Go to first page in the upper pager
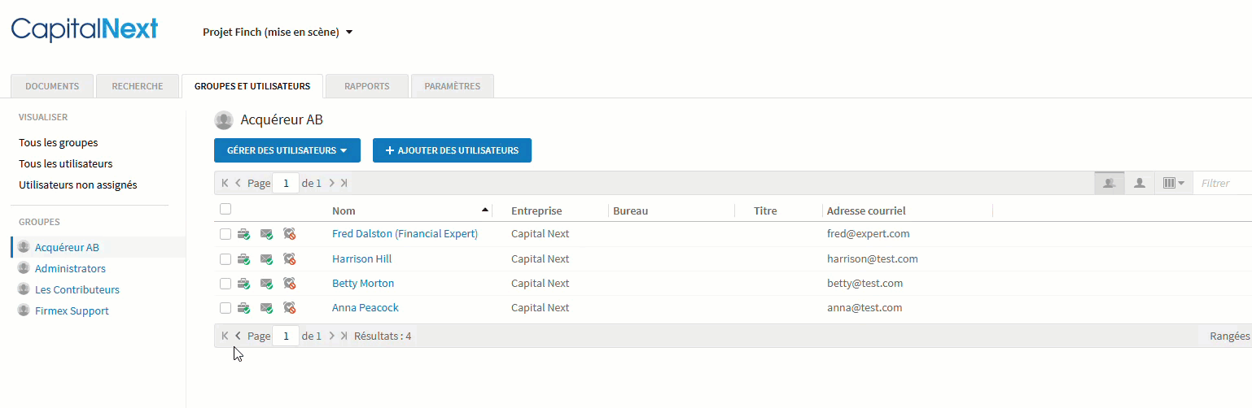Image resolution: width=1252 pixels, height=408 pixels. [x=225, y=183]
